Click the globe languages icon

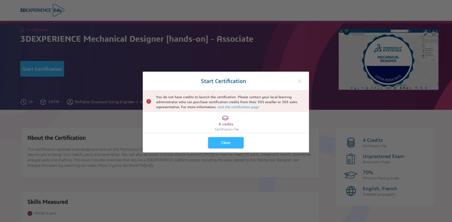click(x=351, y=191)
